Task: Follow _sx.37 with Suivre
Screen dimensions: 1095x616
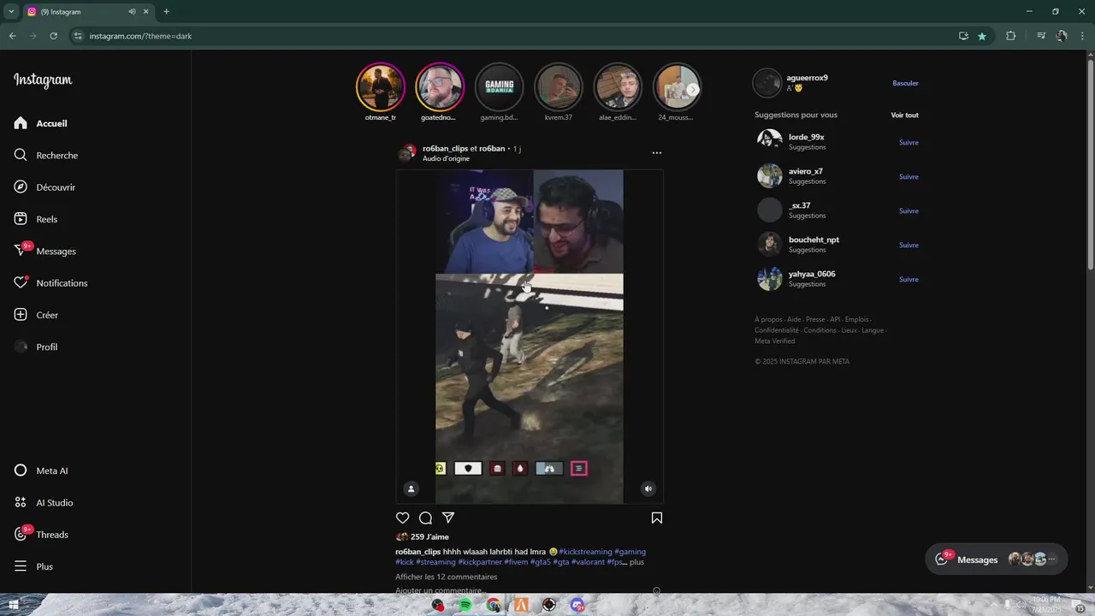Action: click(909, 210)
